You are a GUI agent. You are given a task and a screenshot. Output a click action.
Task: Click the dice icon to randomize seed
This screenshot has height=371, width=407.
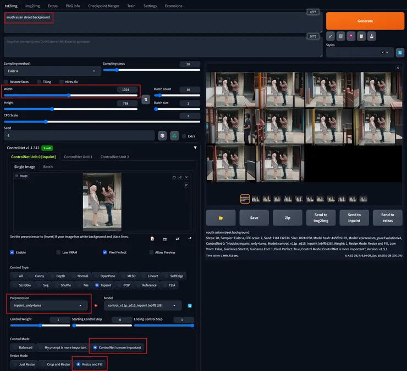pyautogui.click(x=162, y=136)
